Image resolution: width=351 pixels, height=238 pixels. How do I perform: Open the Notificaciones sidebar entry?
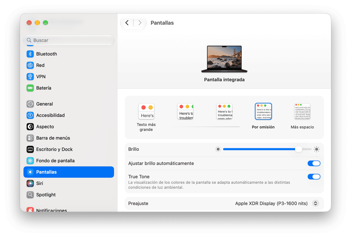(69, 210)
